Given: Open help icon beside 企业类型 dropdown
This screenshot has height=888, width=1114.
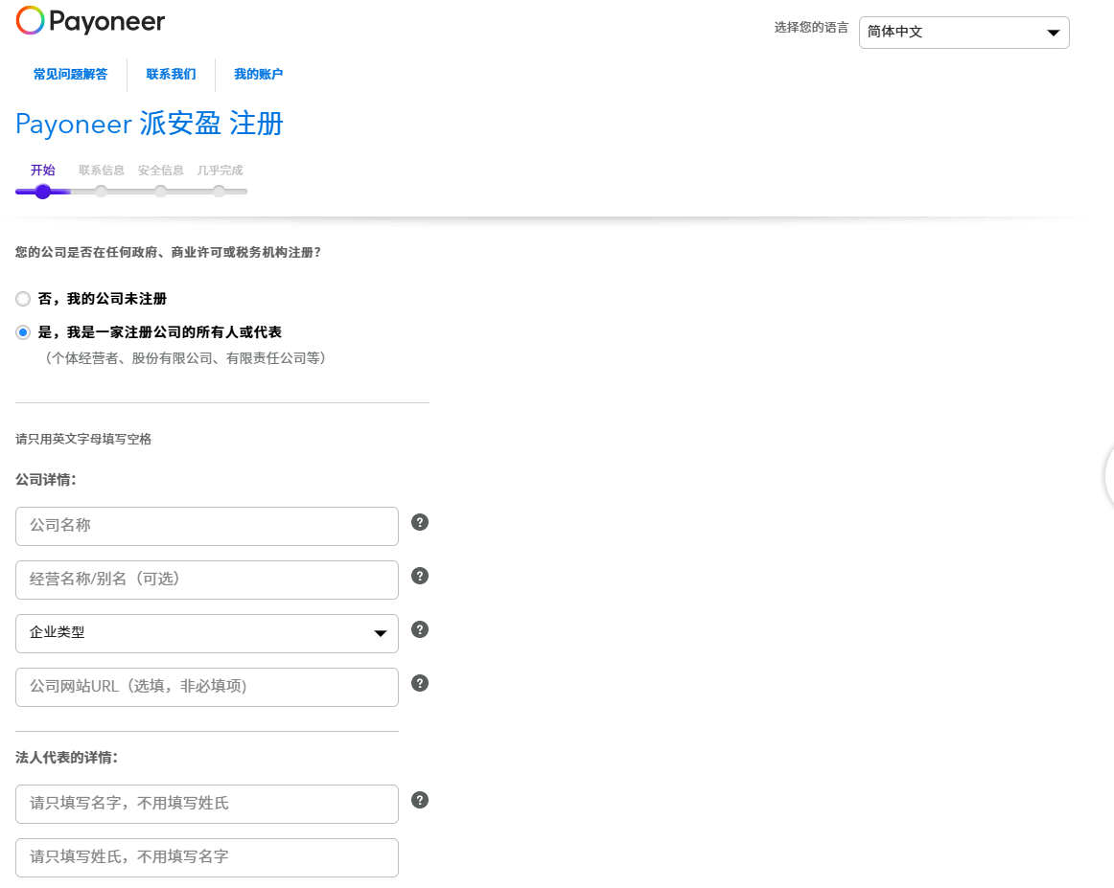Looking at the screenshot, I should 420,629.
